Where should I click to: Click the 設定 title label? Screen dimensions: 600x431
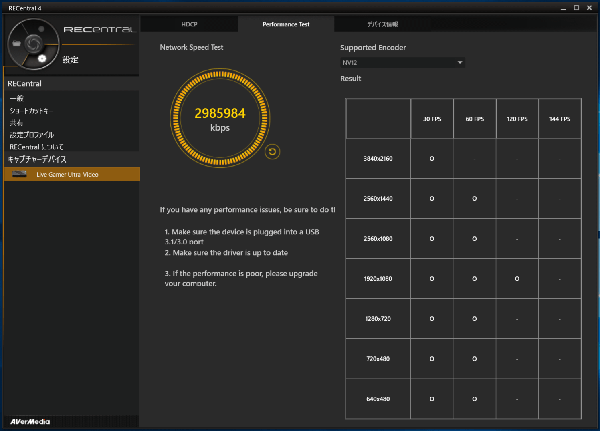(70, 60)
